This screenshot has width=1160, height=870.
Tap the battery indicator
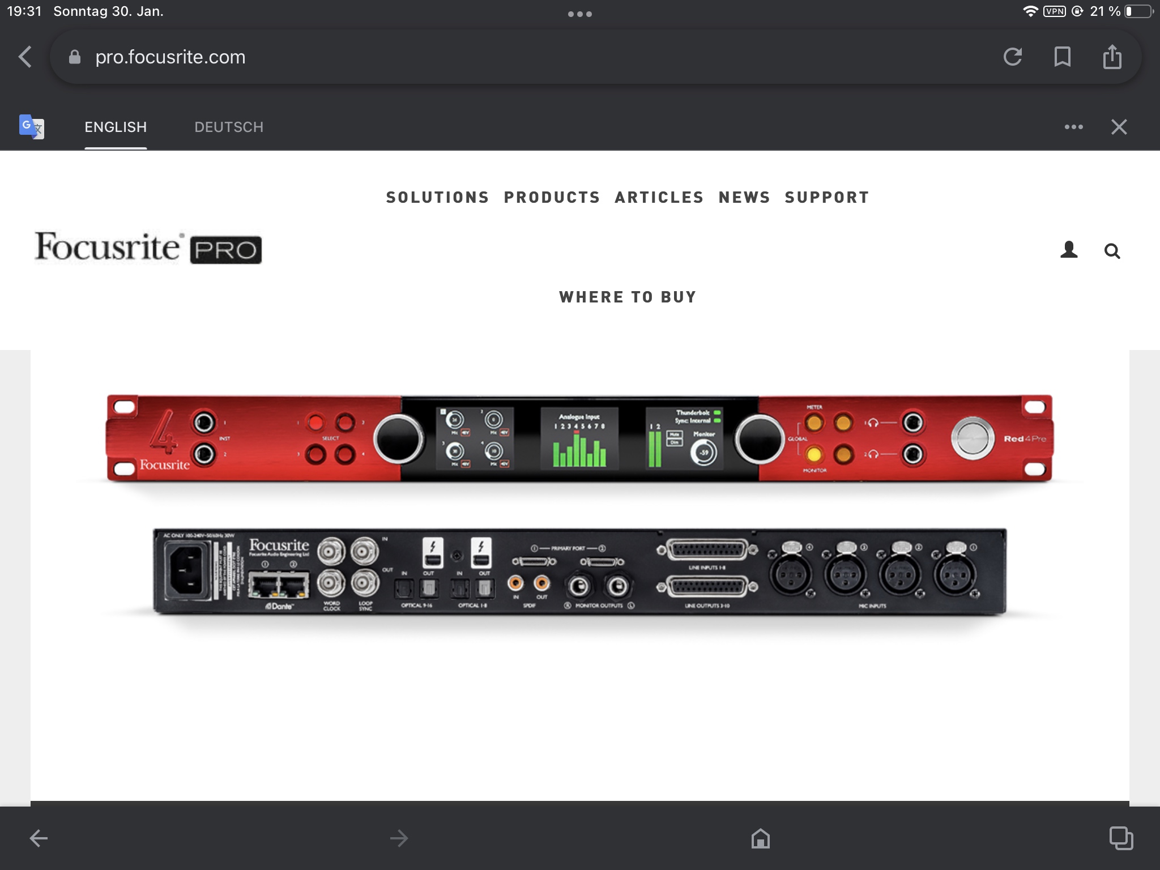tap(1138, 11)
